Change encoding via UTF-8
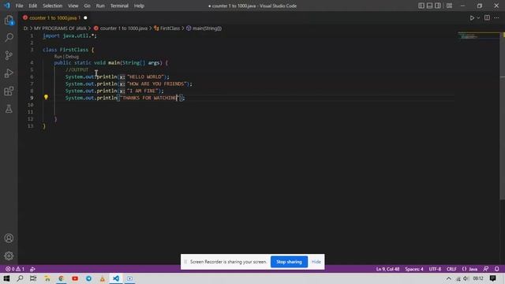Viewport: 505px width, 284px height. pyautogui.click(x=435, y=269)
